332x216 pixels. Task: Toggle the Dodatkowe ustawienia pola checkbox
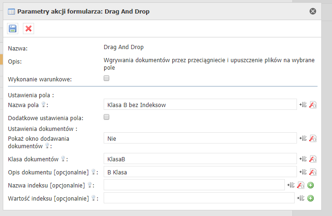(106, 117)
